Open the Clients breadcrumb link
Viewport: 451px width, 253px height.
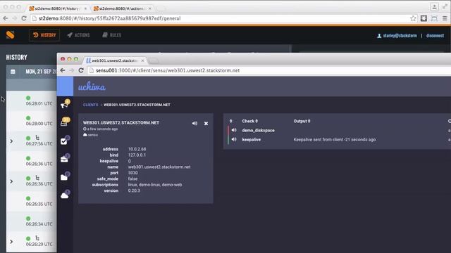(91, 105)
